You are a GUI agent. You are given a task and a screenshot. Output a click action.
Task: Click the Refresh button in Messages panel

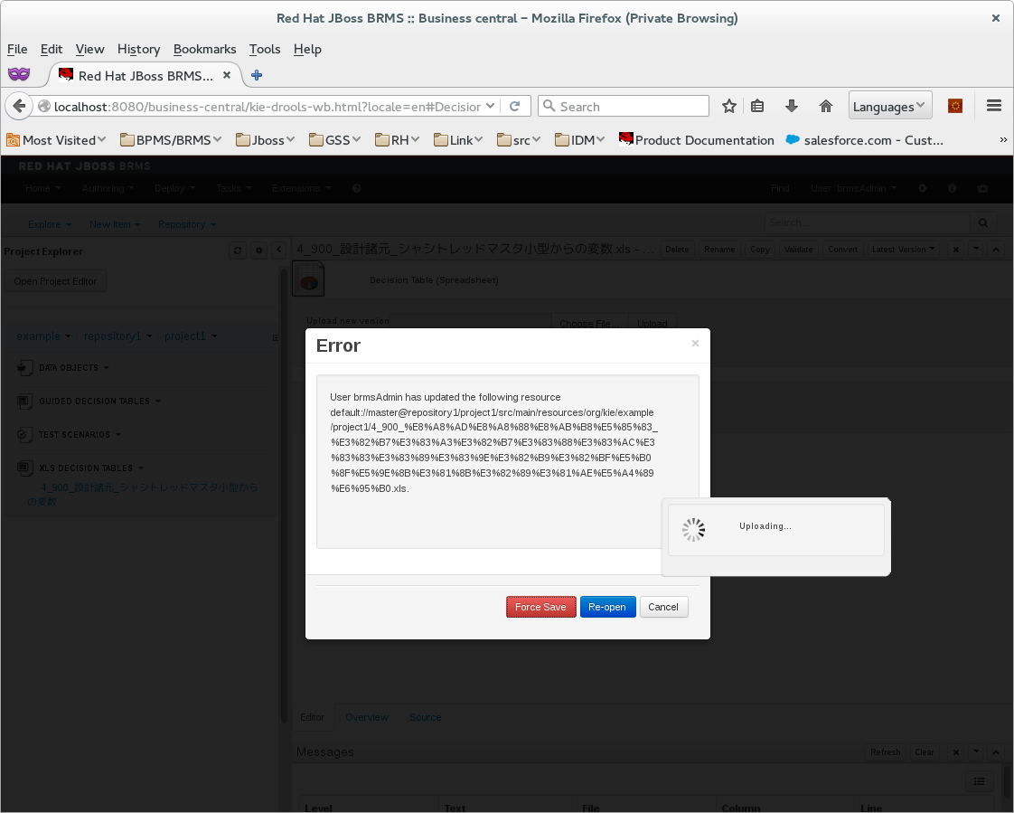[x=886, y=752]
